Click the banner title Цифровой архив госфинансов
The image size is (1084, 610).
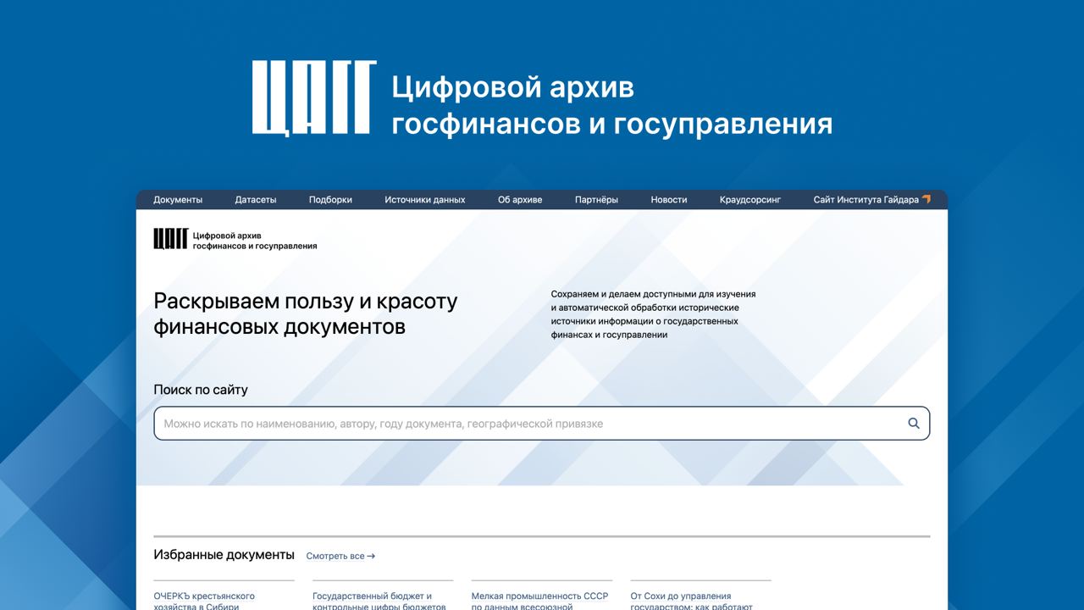(611, 105)
